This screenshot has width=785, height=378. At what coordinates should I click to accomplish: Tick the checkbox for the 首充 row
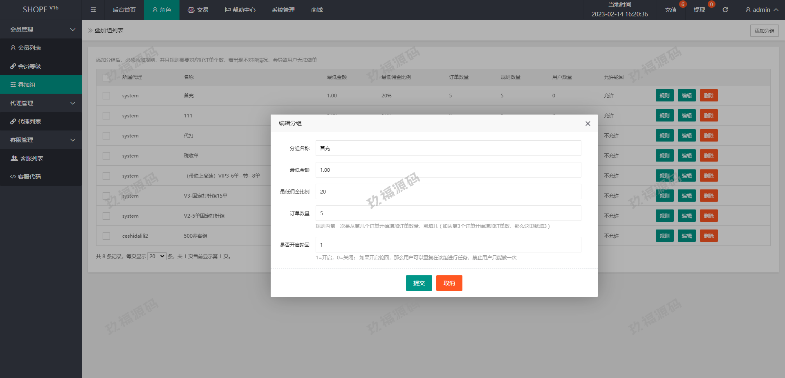[106, 96]
